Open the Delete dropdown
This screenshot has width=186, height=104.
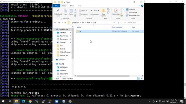pos(95,11)
